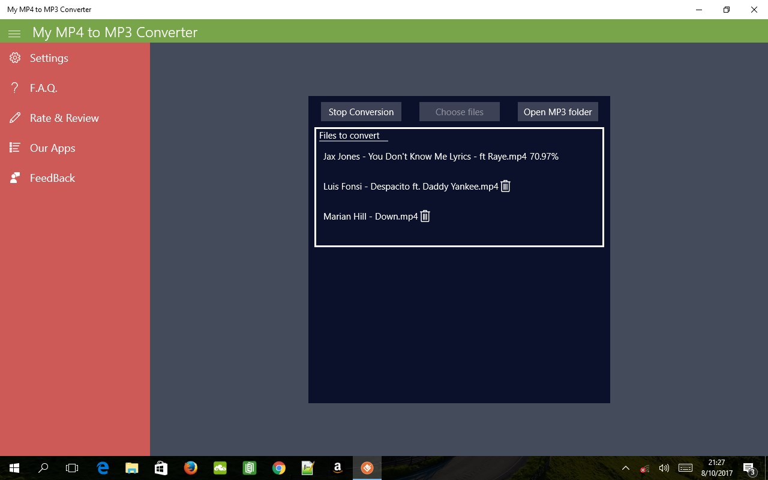
Task: Open the Action Center notifications
Action: 749,468
